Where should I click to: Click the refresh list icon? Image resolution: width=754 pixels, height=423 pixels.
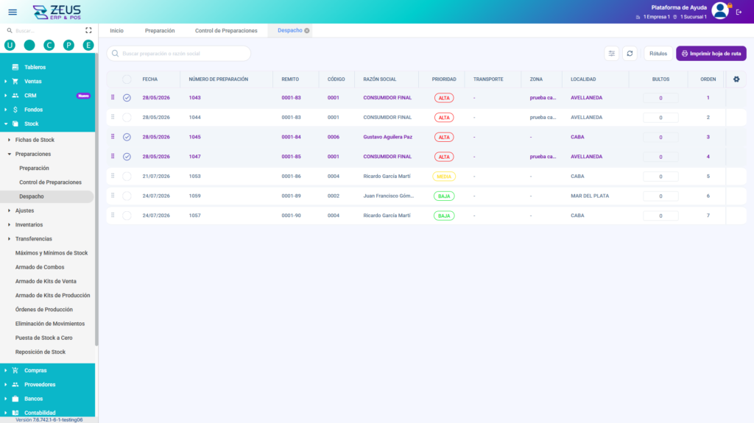point(630,54)
